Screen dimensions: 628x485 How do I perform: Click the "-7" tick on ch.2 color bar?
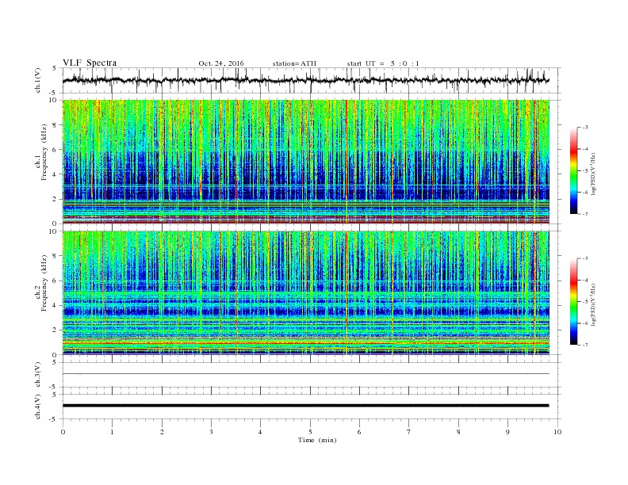(584, 345)
